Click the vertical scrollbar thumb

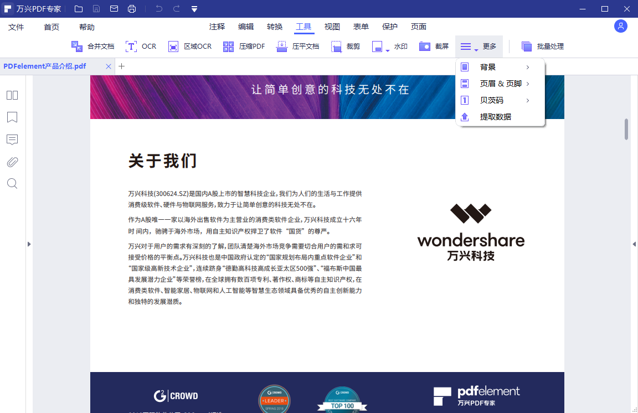pyautogui.click(x=626, y=129)
